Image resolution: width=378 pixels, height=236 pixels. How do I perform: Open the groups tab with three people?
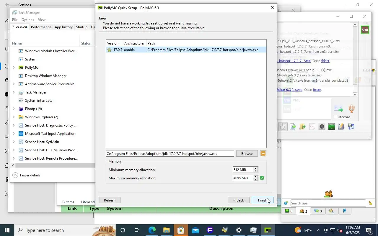tap(331, 211)
